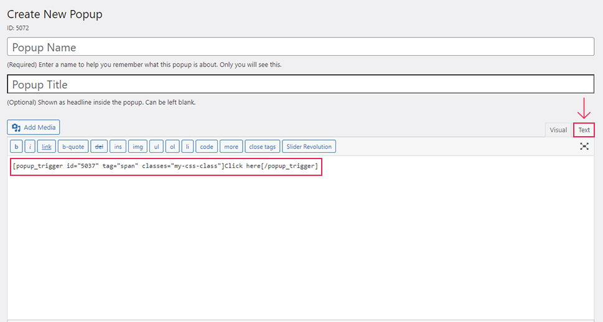Viewport: 603px width, 322px height.
Task: Focus the Popup Title input field
Action: click(301, 84)
